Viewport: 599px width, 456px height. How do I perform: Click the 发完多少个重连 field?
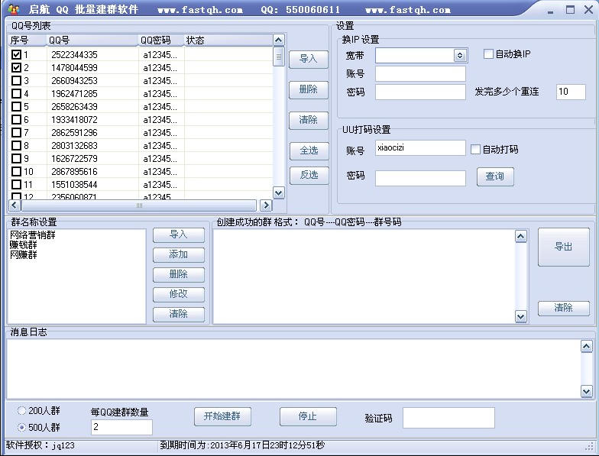571,92
